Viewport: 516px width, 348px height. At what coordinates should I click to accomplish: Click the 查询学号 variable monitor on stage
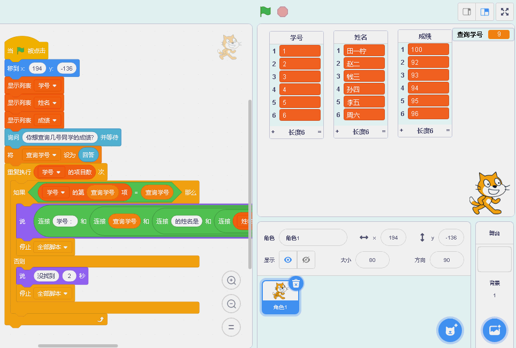[483, 34]
